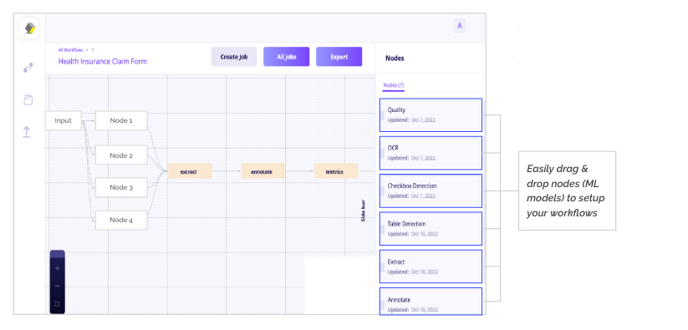The width and height of the screenshot is (688, 330).
Task: Select the OCR node card
Action: coord(431,153)
